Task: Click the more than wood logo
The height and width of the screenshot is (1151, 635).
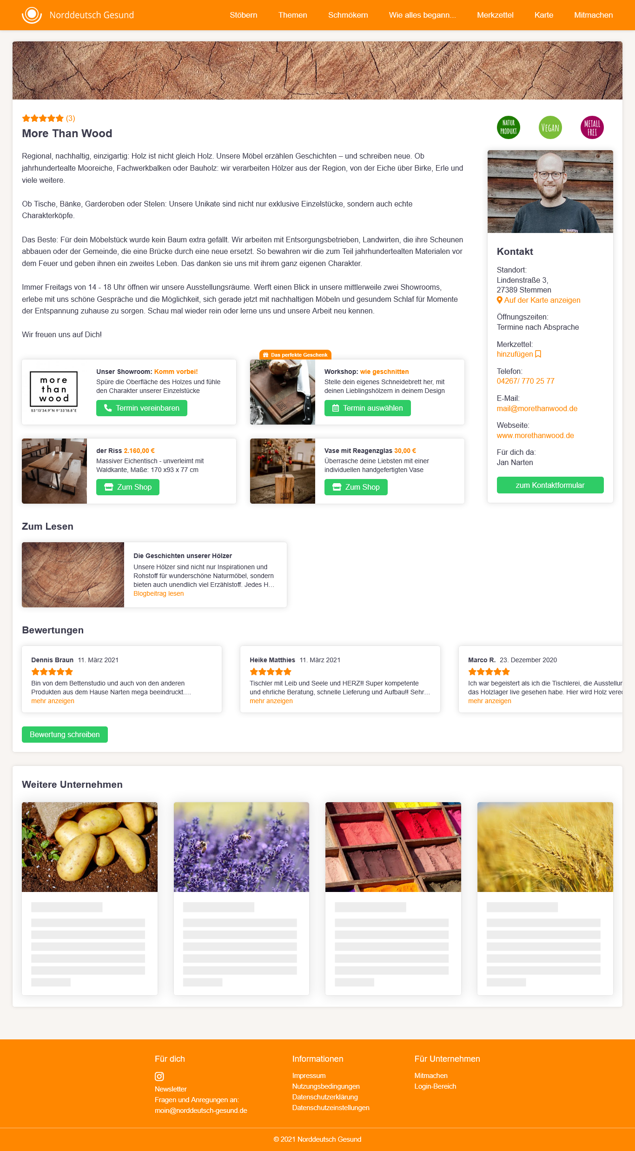Action: click(54, 392)
